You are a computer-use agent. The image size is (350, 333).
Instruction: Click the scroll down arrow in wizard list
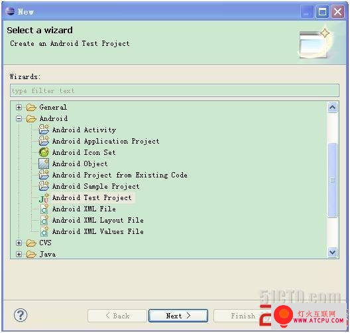pos(332,253)
